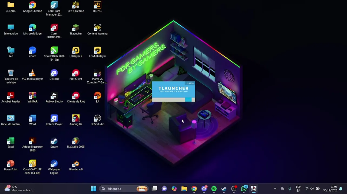This screenshot has height=194, width=347.
Task: Select the Panel de control icon
Action: (x=11, y=120)
